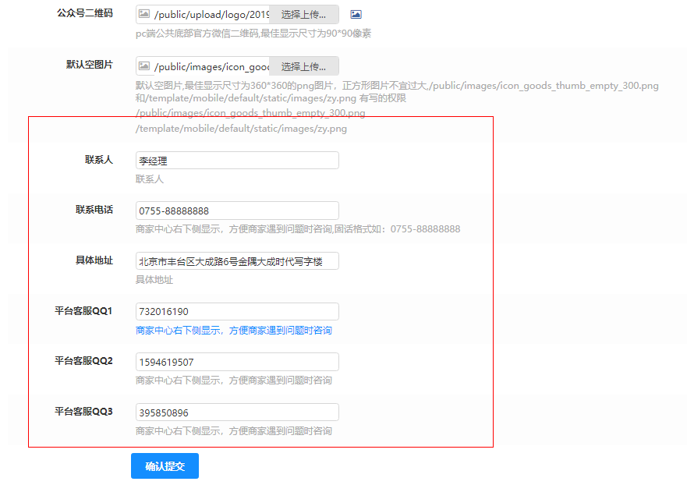
Task: Select the 具体地址 address input
Action: 237,261
